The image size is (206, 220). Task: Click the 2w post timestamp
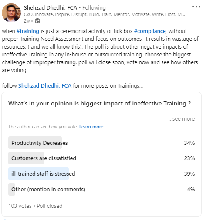tap(27, 21)
